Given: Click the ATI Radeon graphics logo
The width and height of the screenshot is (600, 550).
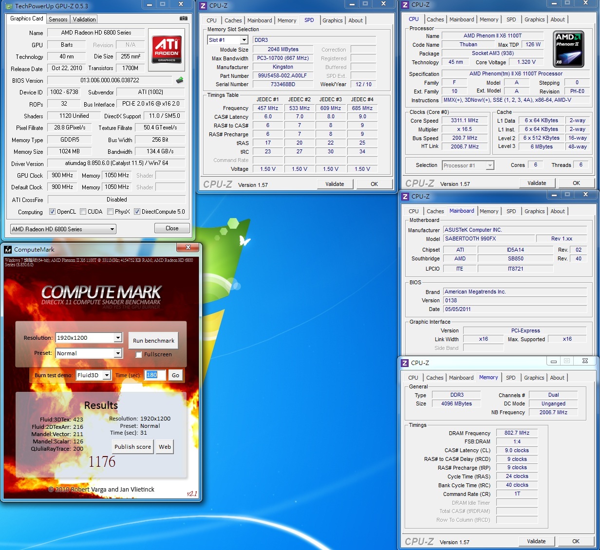Looking at the screenshot, I should 167,49.
